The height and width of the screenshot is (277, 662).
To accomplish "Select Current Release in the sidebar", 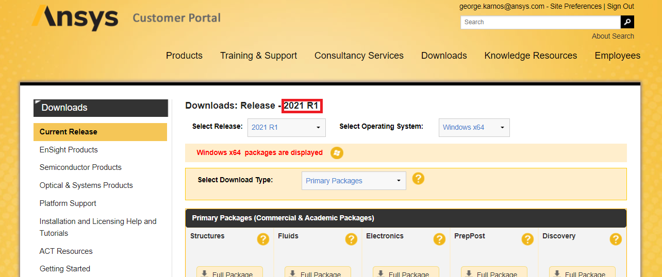I will (100, 132).
